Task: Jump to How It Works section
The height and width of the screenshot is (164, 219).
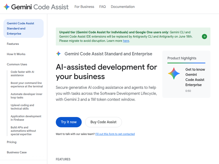Action: (16, 54)
